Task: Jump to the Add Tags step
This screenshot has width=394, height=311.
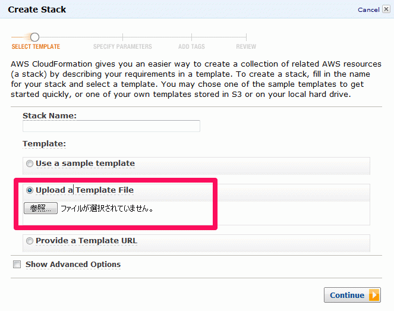Action: coord(191,47)
